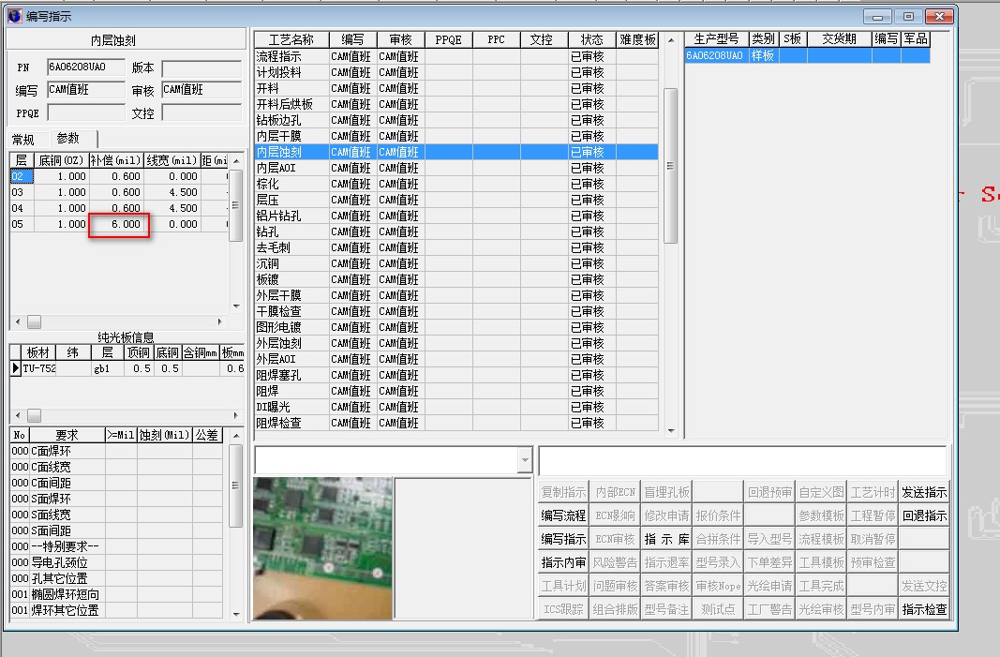The width and height of the screenshot is (1000, 657).
Task: Select the 棕化 process row
Action: tap(456, 184)
